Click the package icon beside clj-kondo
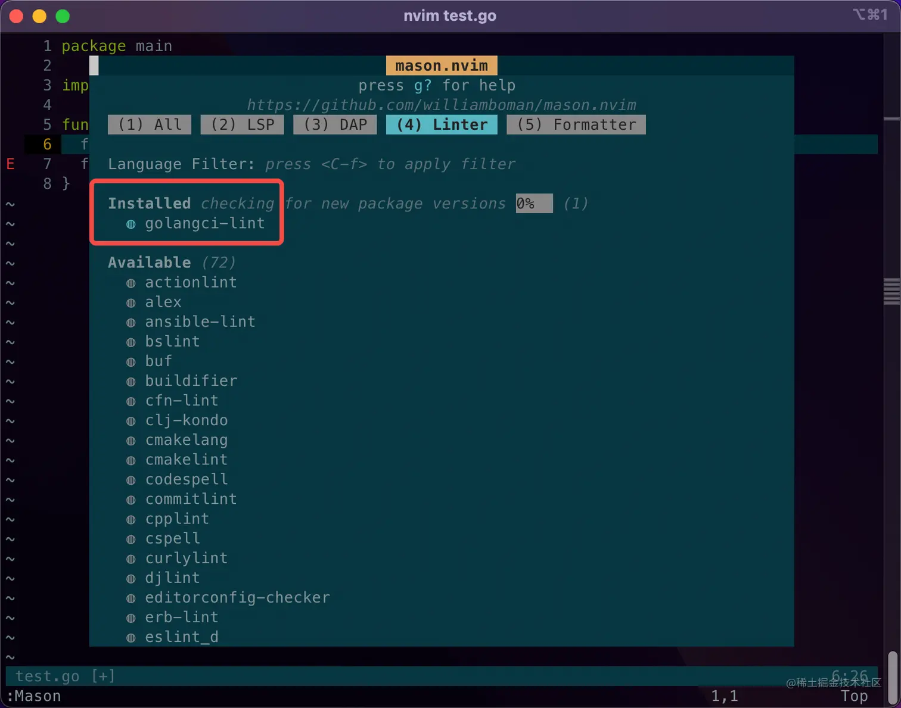The image size is (901, 708). 131,420
